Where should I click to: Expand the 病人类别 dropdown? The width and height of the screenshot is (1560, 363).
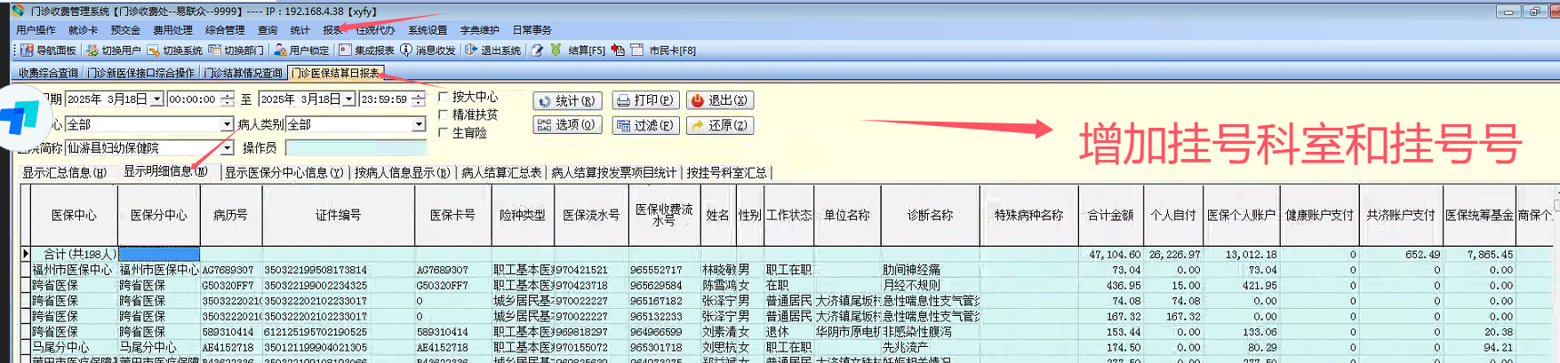point(419,124)
